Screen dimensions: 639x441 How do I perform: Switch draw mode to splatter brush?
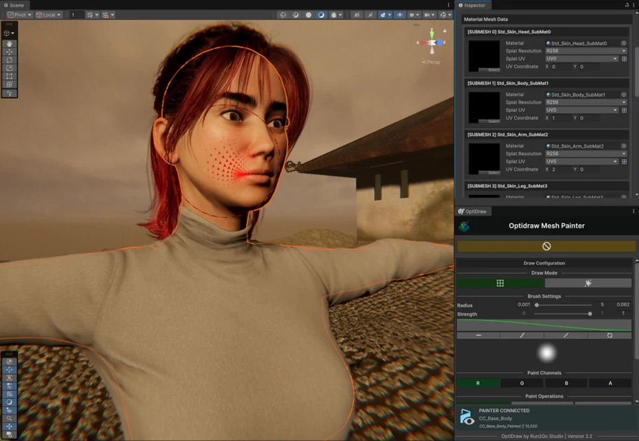click(x=588, y=283)
